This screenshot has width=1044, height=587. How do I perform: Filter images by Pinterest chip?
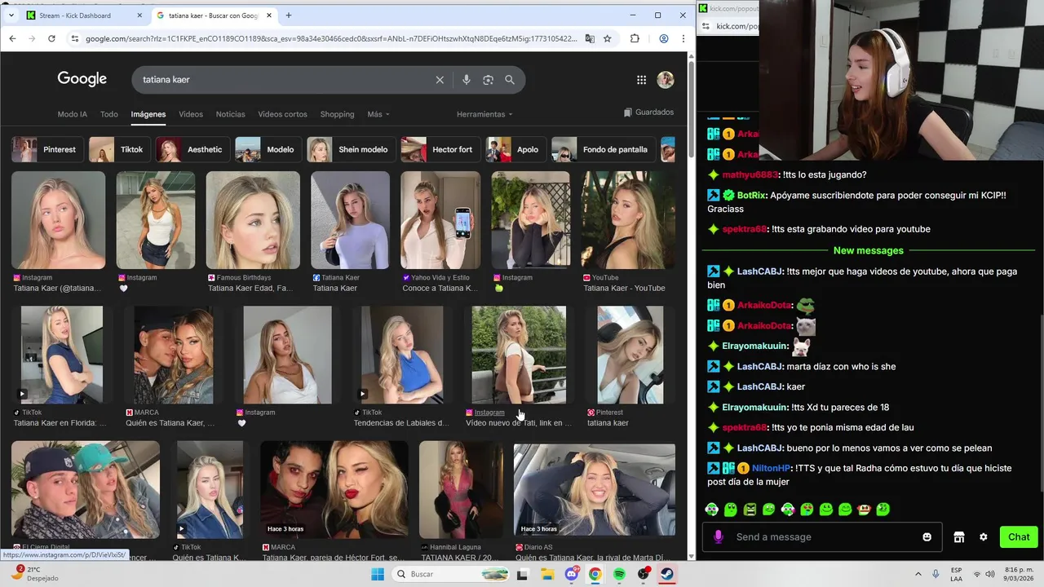tap(46, 149)
